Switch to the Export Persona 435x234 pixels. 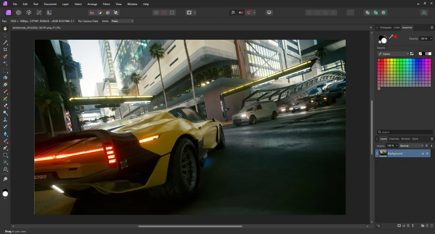click(49, 12)
